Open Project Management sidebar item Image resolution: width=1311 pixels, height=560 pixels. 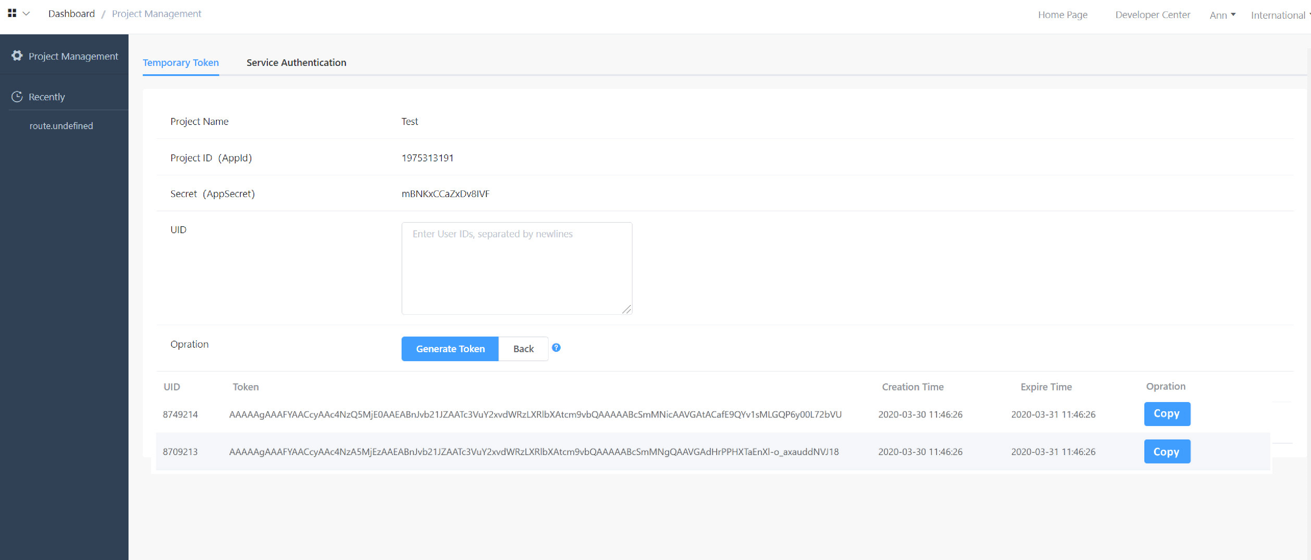point(73,56)
